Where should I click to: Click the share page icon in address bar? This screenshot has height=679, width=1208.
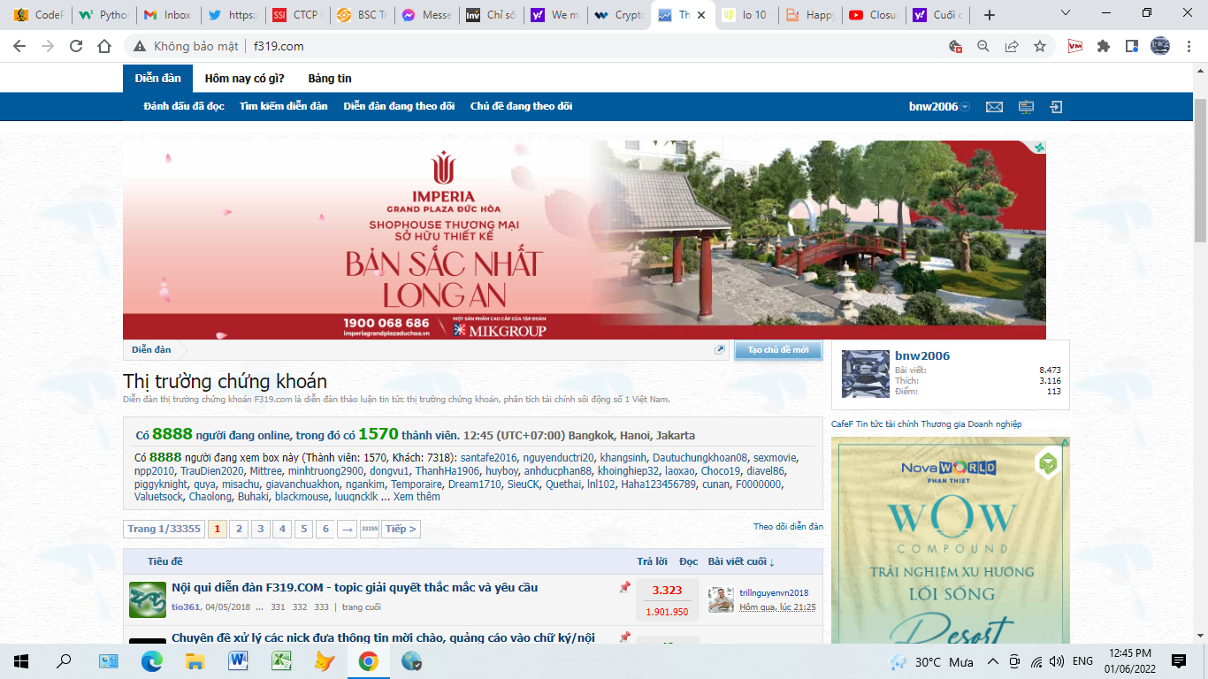click(1012, 46)
